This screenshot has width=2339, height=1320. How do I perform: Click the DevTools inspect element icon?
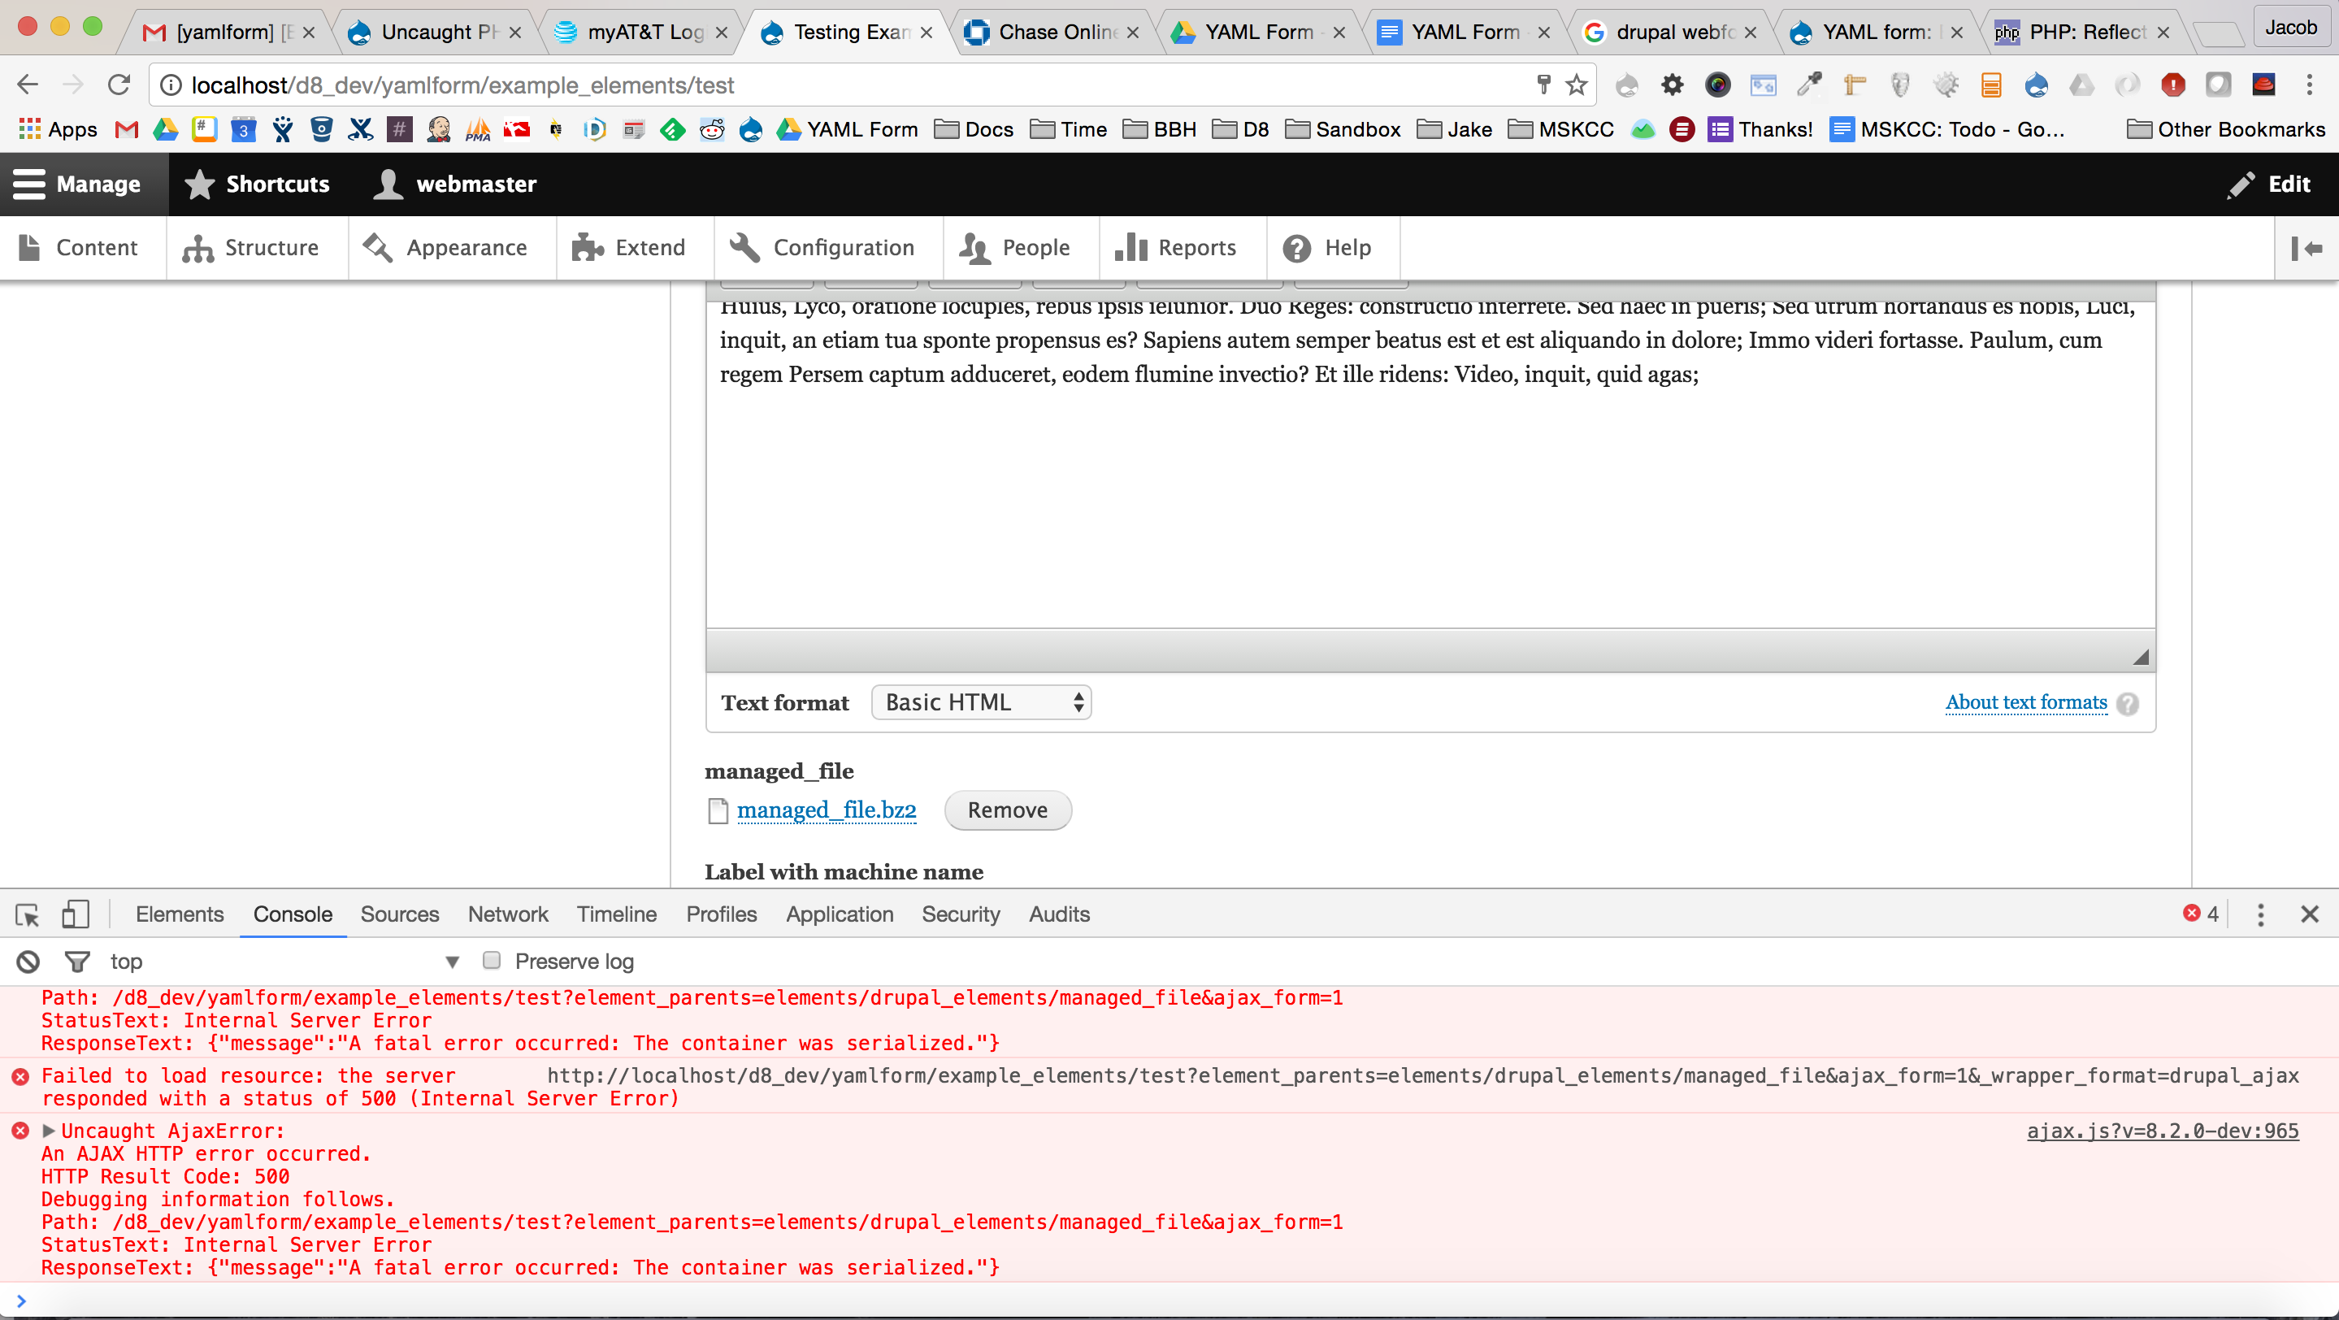(x=28, y=914)
